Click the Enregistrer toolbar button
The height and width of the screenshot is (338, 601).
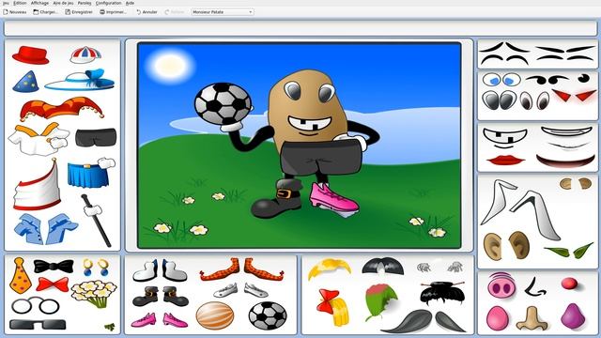pos(79,12)
